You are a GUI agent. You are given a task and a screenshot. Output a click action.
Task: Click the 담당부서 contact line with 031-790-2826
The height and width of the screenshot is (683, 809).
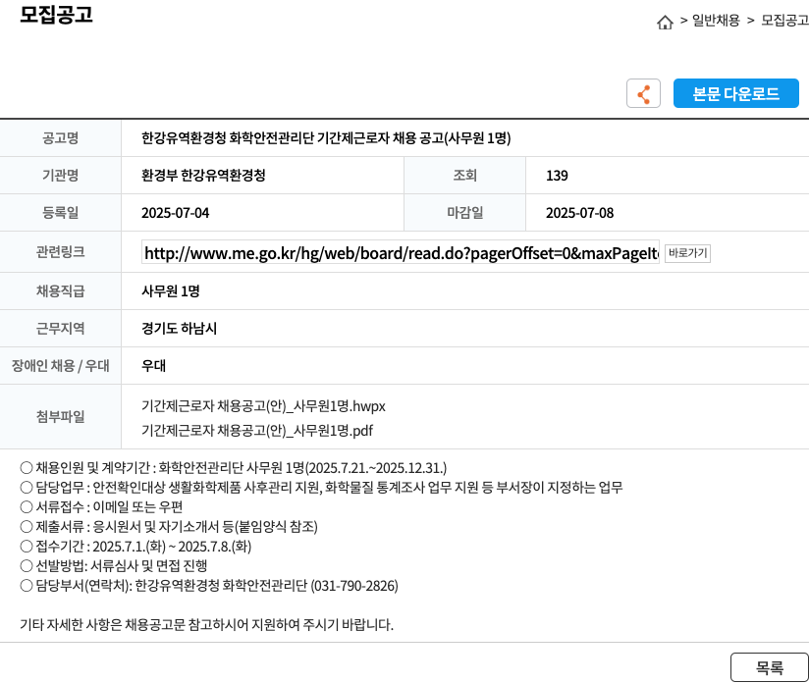coord(209,586)
